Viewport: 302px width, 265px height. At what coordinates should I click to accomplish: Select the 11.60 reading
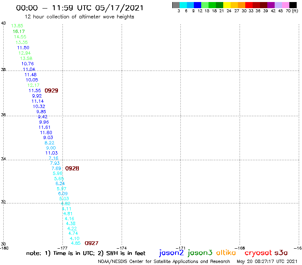(46, 132)
